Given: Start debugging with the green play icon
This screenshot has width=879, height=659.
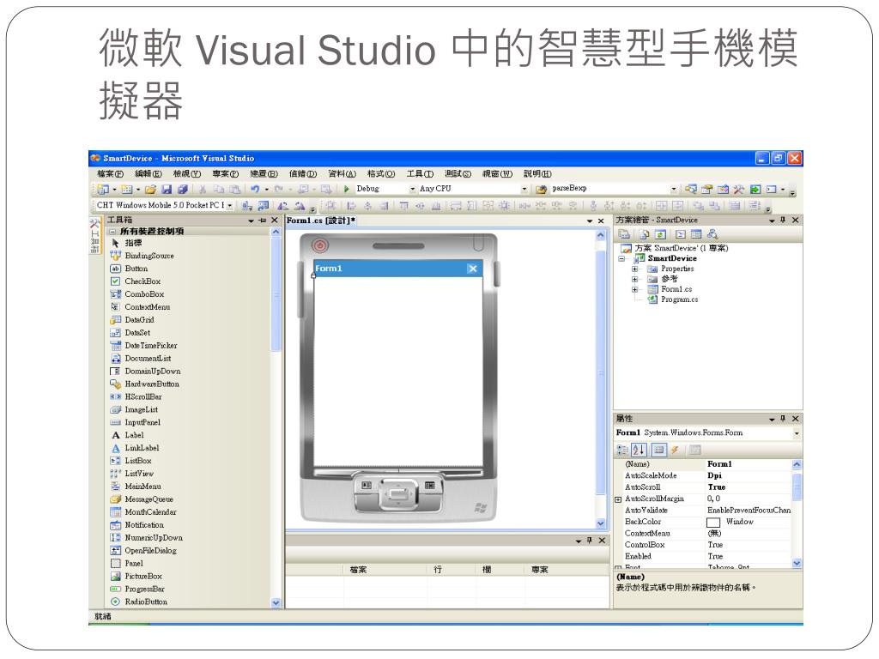Looking at the screenshot, I should (x=347, y=190).
